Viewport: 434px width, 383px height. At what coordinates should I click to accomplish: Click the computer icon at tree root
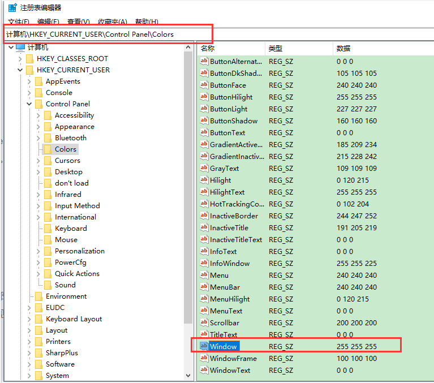tap(20, 48)
